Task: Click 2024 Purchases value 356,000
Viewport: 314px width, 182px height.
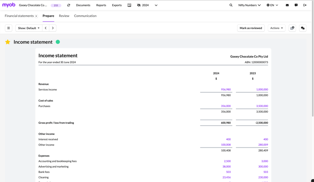Action: (226, 106)
